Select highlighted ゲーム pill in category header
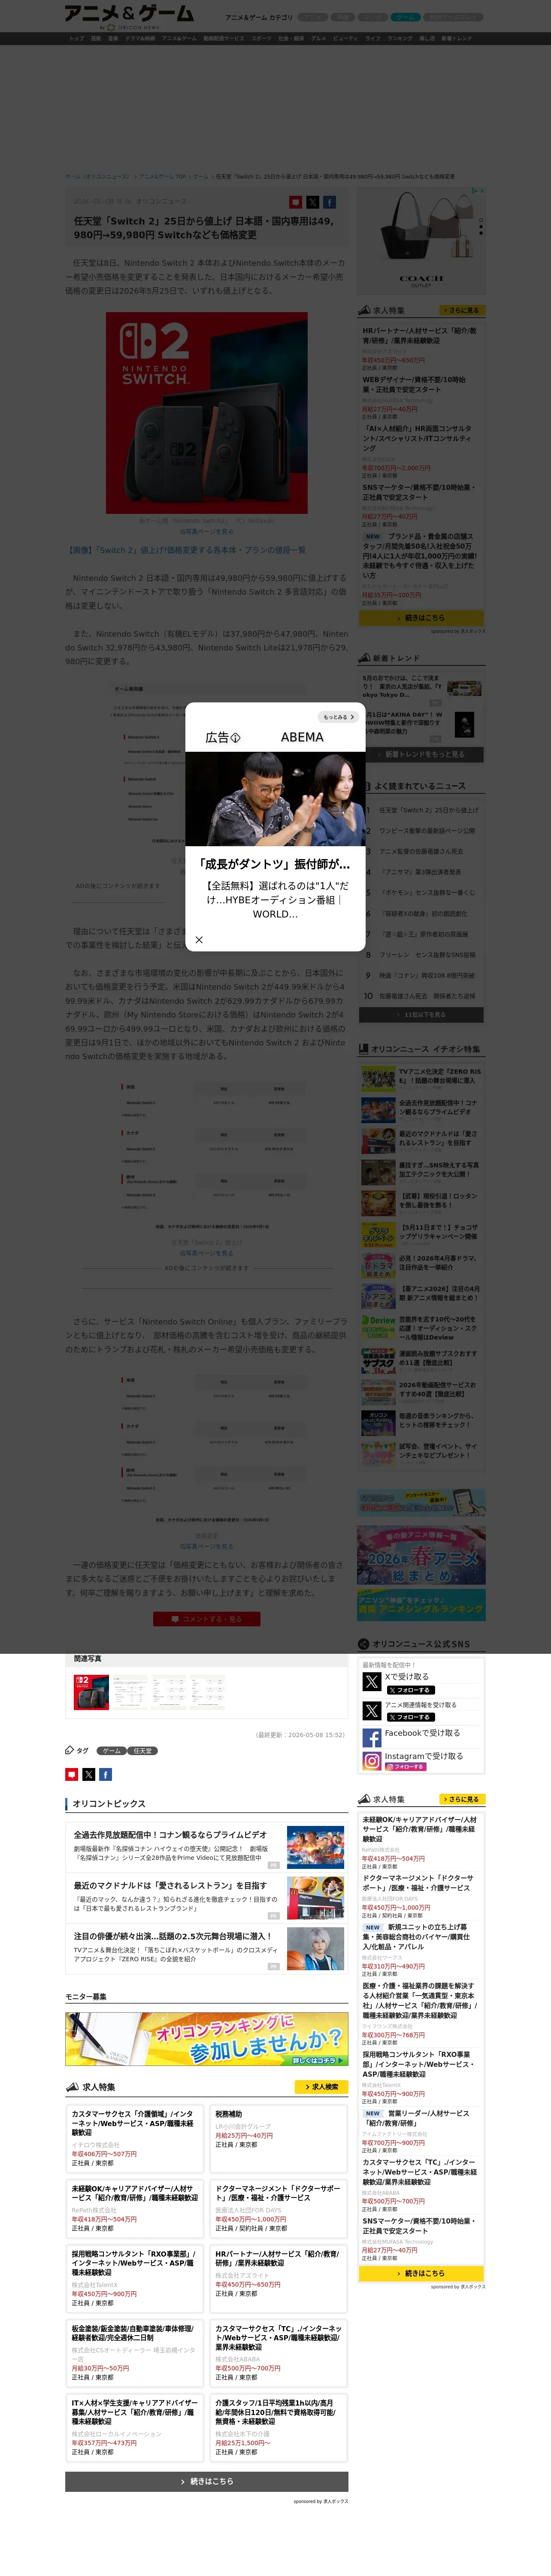The image size is (551, 2576). (405, 17)
